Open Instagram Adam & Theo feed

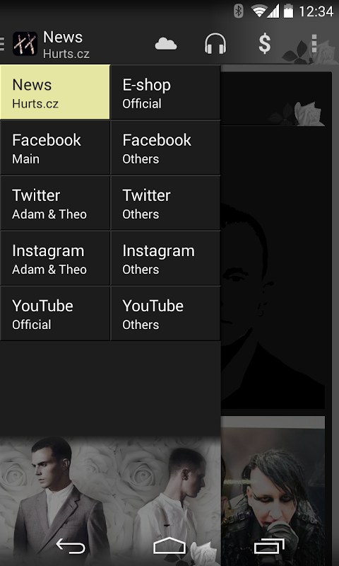(x=55, y=258)
